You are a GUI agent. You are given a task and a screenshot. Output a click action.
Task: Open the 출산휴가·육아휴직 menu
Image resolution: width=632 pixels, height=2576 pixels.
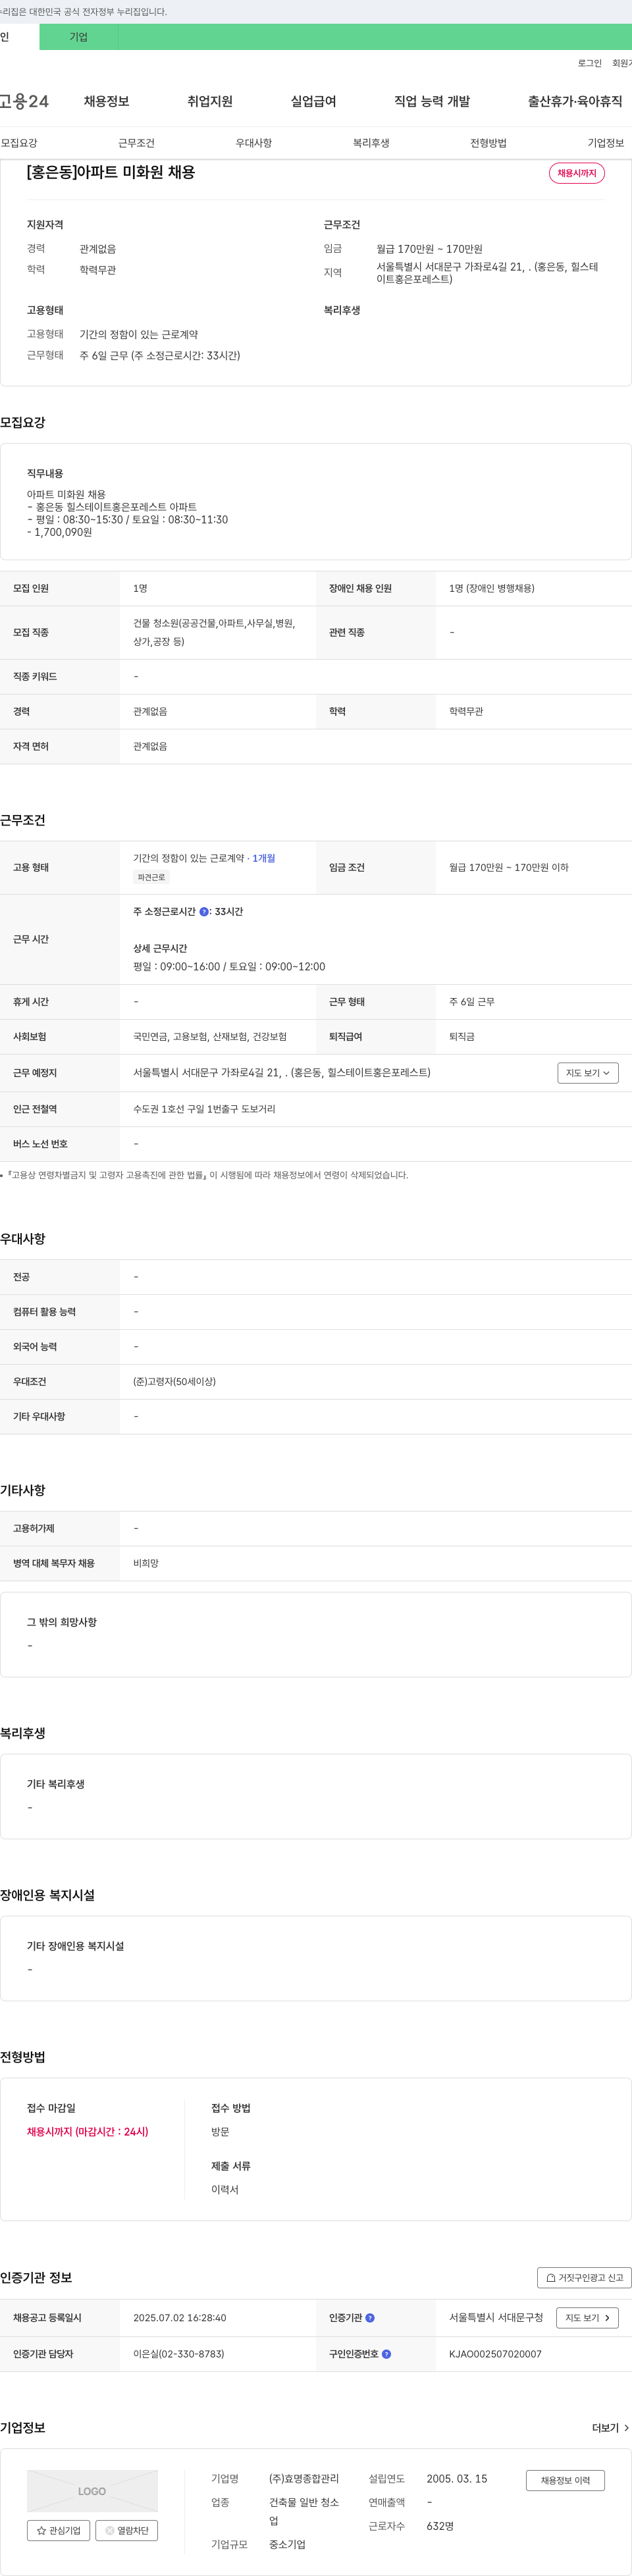575,101
